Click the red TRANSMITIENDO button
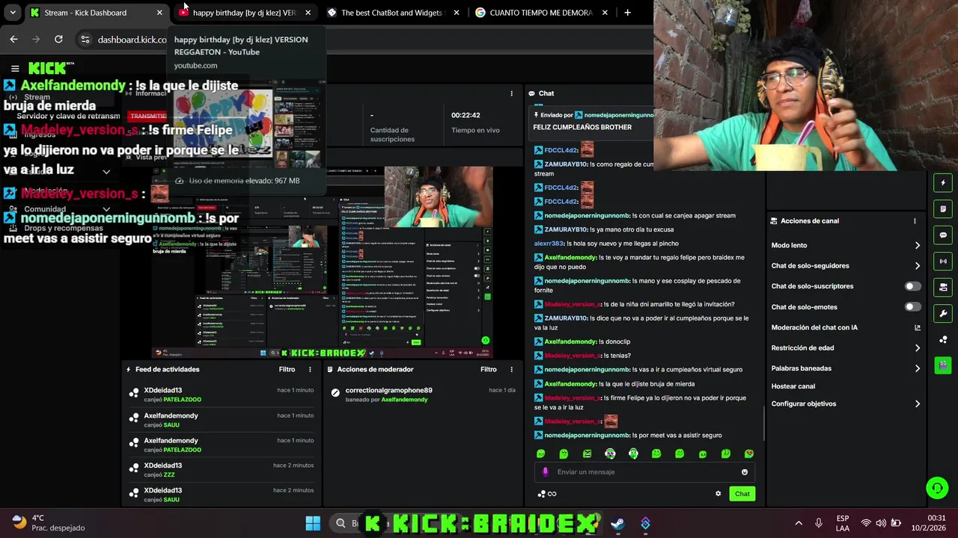This screenshot has height=538, width=958. click(x=148, y=116)
